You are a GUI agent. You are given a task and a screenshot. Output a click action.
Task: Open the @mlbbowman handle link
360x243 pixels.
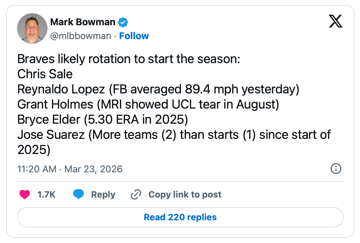click(x=81, y=36)
